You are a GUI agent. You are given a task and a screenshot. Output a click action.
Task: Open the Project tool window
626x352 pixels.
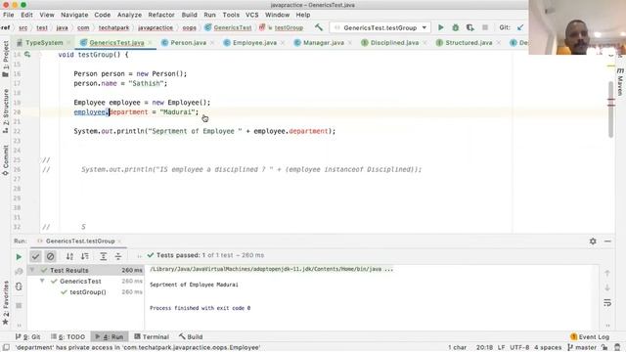tap(5, 60)
